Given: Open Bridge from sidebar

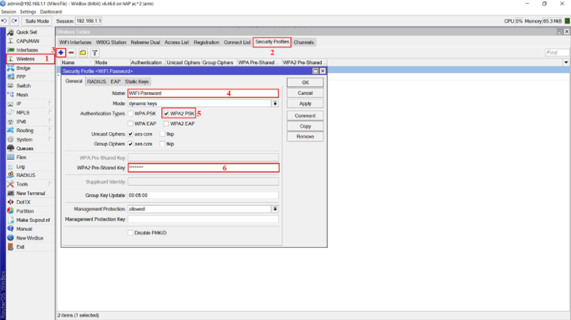Looking at the screenshot, I should click(x=23, y=68).
